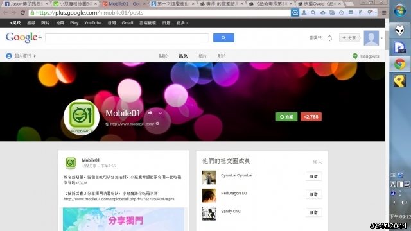This screenshot has height=231, width=411.
Task: Click the Windows Start orb
Action: [399, 11]
